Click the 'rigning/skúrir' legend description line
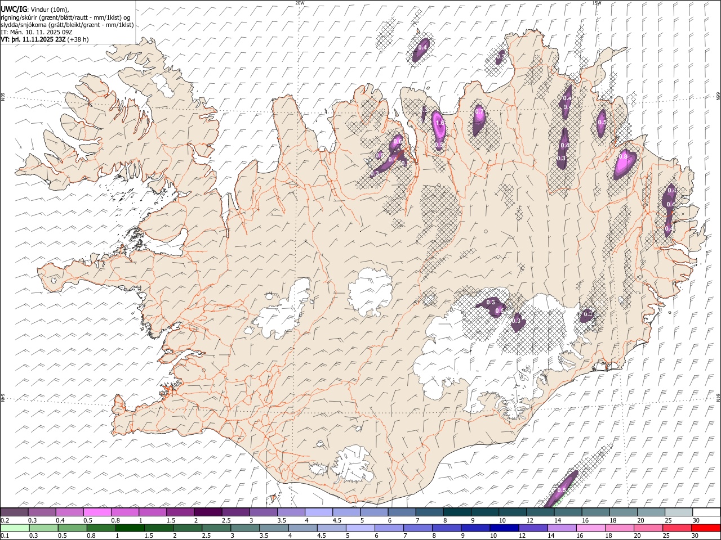 [66, 17]
